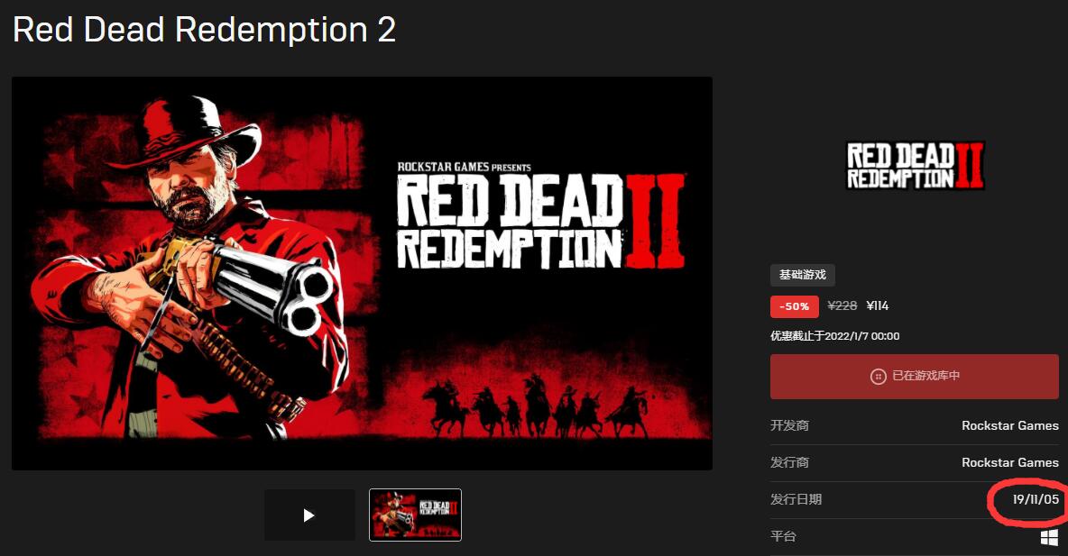Click the 开发商 developer label
The image size is (1068, 556).
(x=789, y=425)
